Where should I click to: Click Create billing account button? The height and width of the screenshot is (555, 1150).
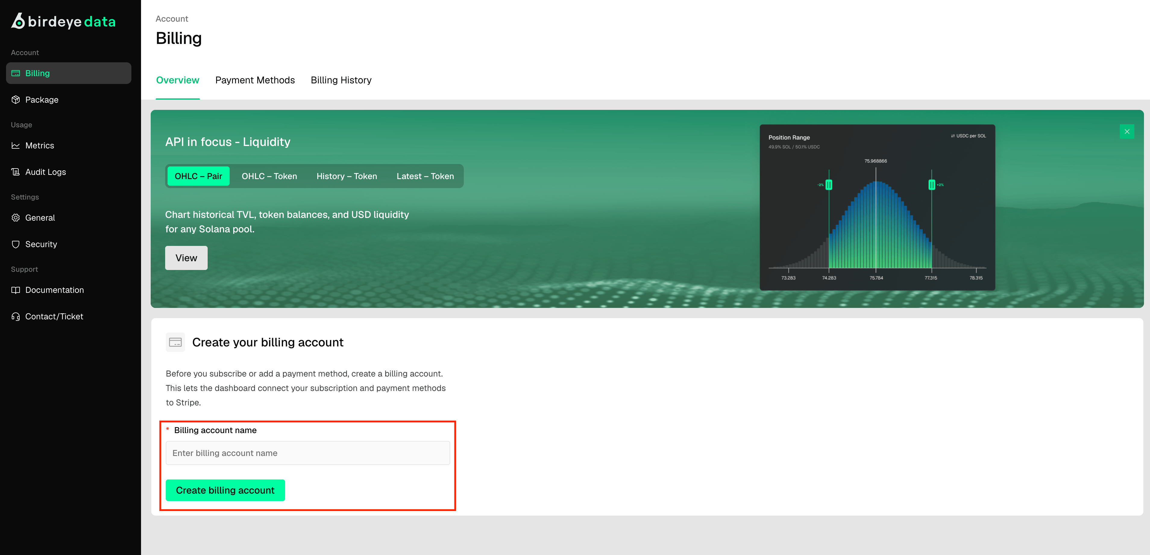click(225, 490)
